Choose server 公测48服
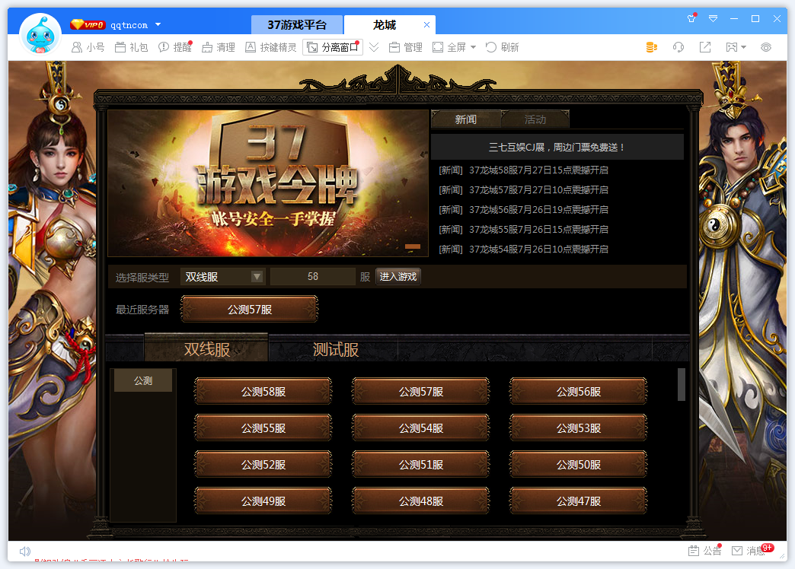Viewport: 795px width, 569px height. pyautogui.click(x=421, y=501)
